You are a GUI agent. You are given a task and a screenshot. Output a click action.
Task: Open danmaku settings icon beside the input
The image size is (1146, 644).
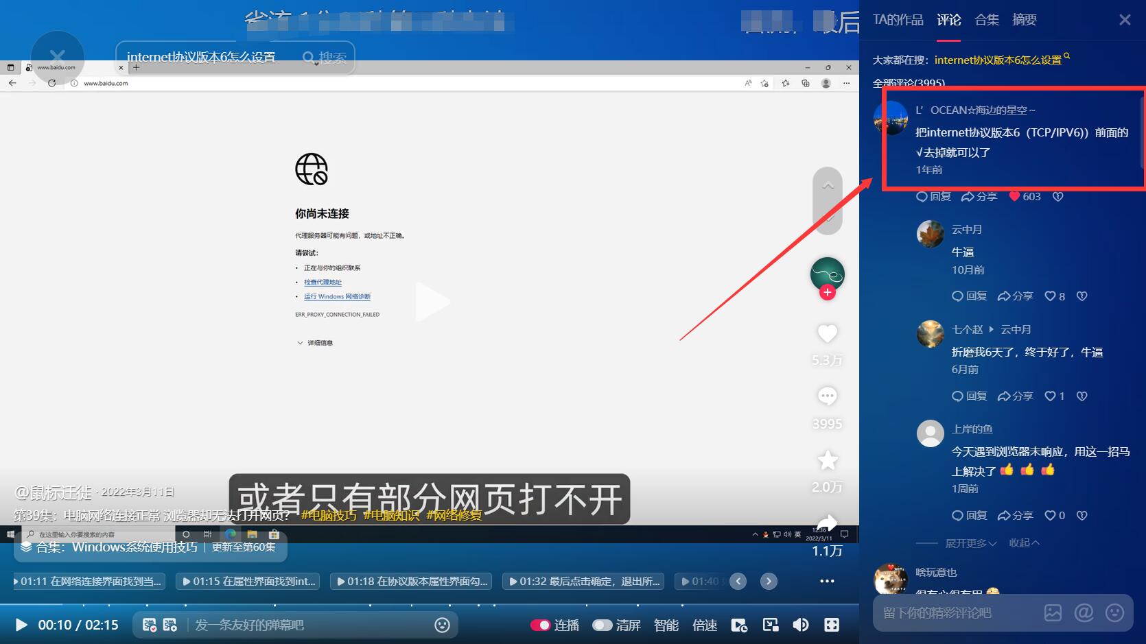169,625
